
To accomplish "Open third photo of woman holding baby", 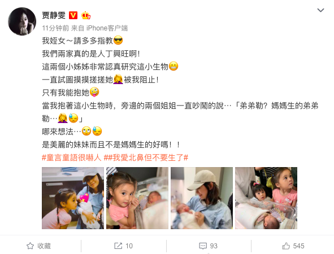I will pyautogui.click(x=202, y=198).
